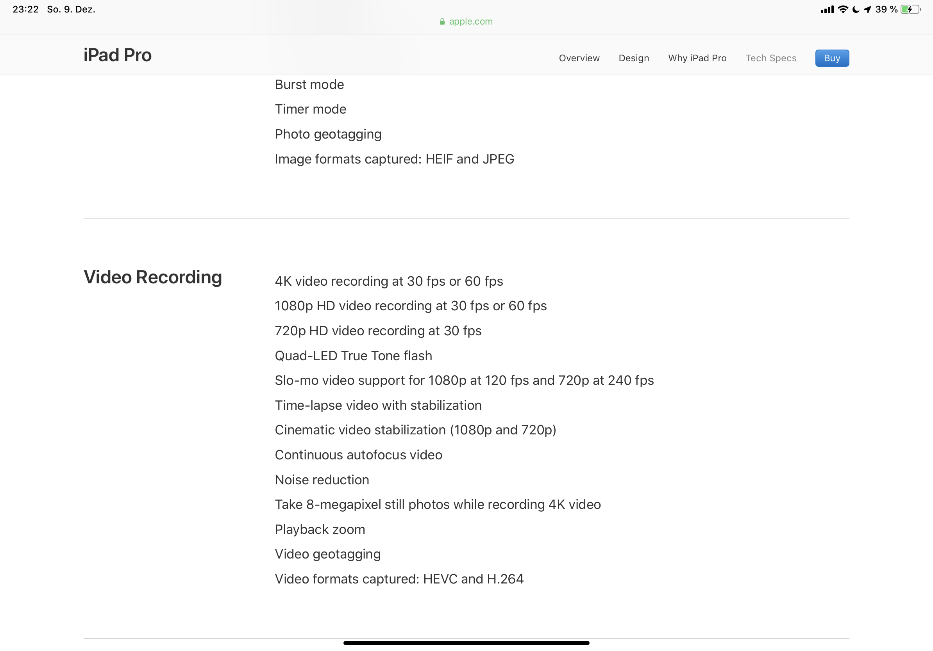Image resolution: width=933 pixels, height=651 pixels.
Task: Click the Video Recording section heading
Action: click(x=153, y=278)
